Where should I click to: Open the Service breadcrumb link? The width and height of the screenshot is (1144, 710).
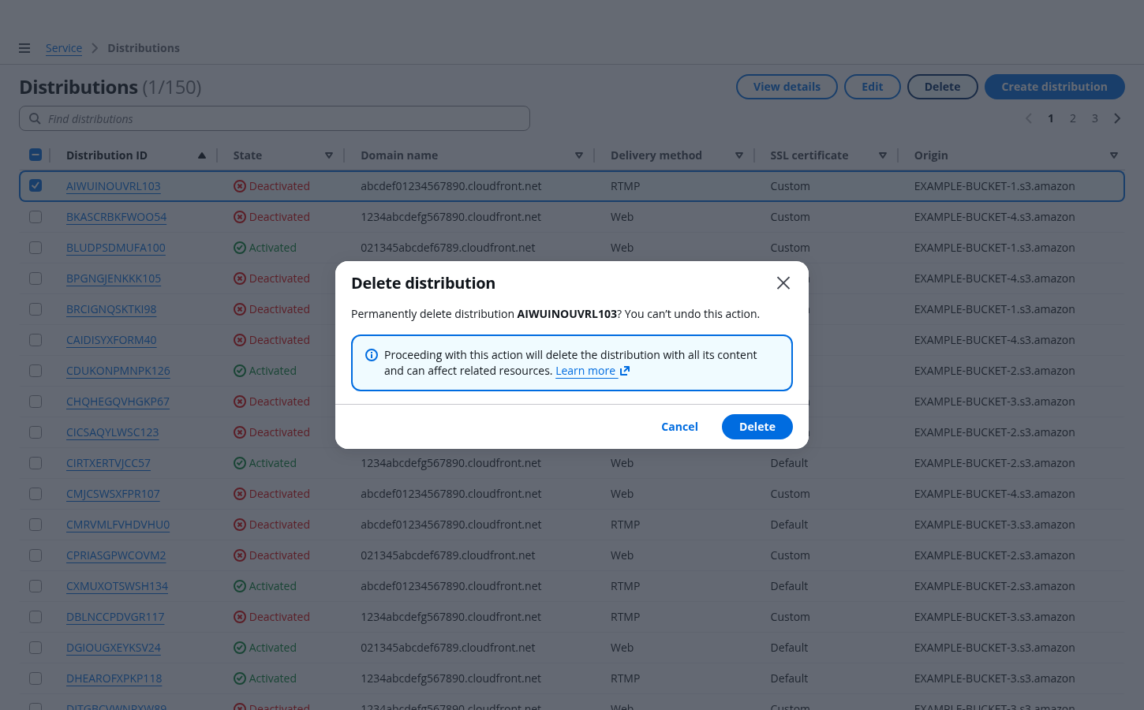coord(64,48)
